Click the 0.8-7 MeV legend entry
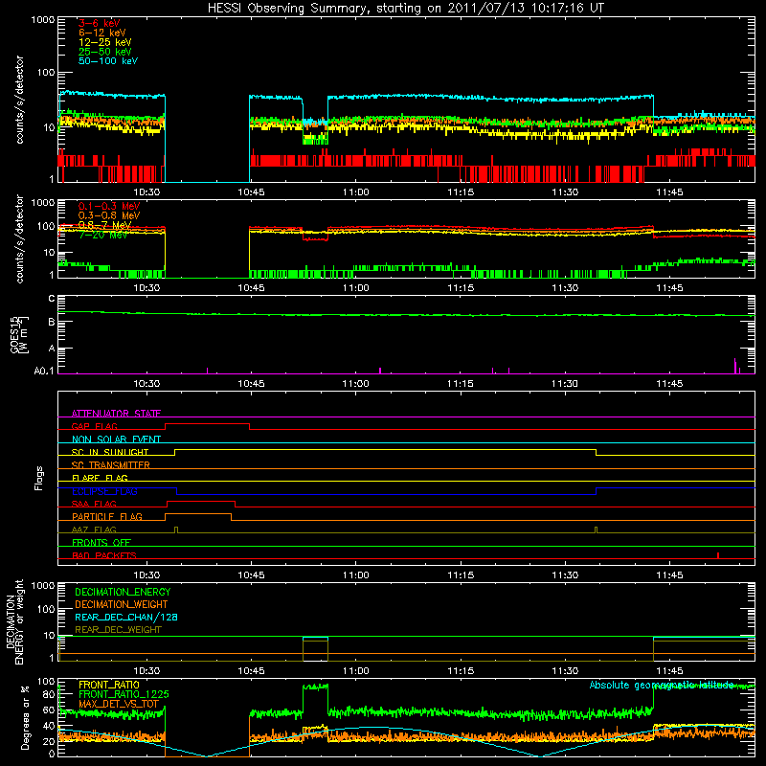Image resolution: width=766 pixels, height=766 pixels. click(x=104, y=225)
